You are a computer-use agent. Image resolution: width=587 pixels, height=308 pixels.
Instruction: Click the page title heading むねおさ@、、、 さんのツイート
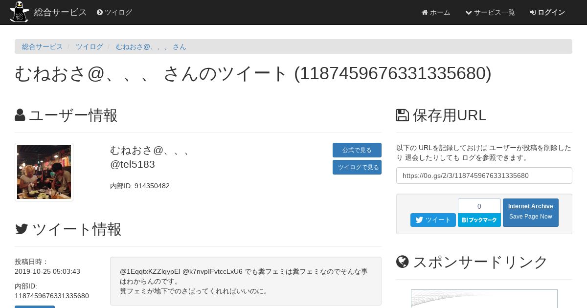pos(253,73)
